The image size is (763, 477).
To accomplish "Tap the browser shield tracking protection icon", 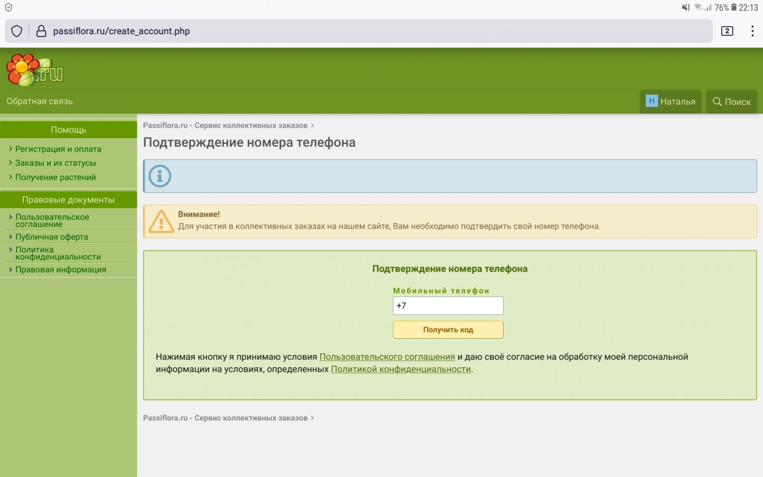I will click(x=17, y=31).
